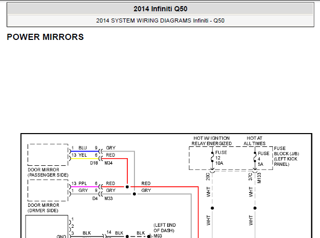Select the "FUSE BLOCK (J/B) (LEFT KICK PANEL)" label
The width and height of the screenshot is (320, 238).
[287, 156]
